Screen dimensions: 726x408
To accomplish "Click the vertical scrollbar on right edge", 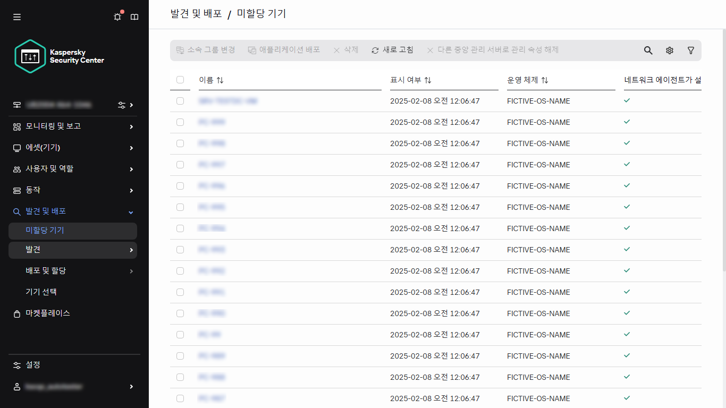I will [722, 159].
